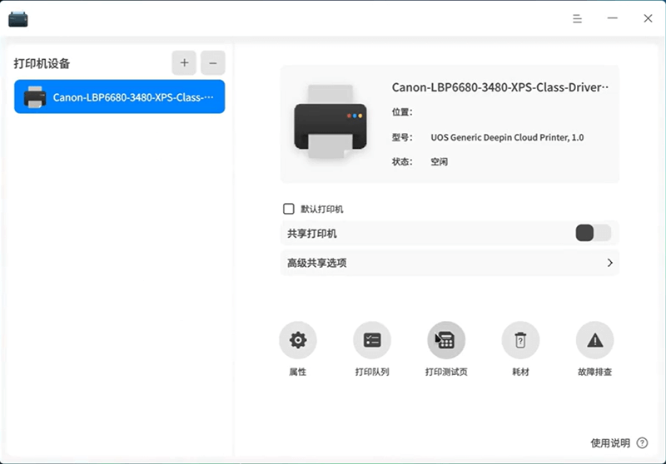This screenshot has width=666, height=464.
Task: Click the 打印机设备 heading
Action: point(42,64)
